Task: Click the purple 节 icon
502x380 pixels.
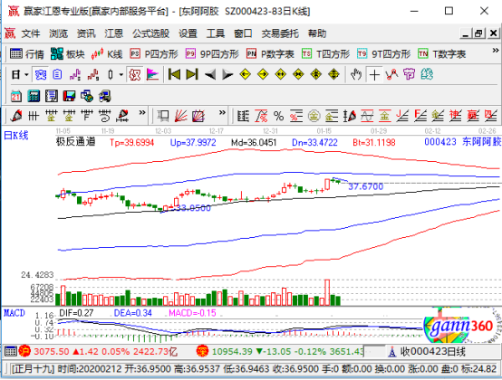Action: [410, 74]
